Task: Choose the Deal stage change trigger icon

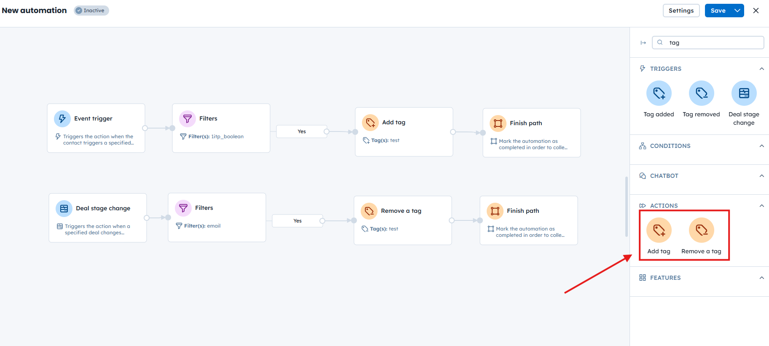Action: point(744,93)
